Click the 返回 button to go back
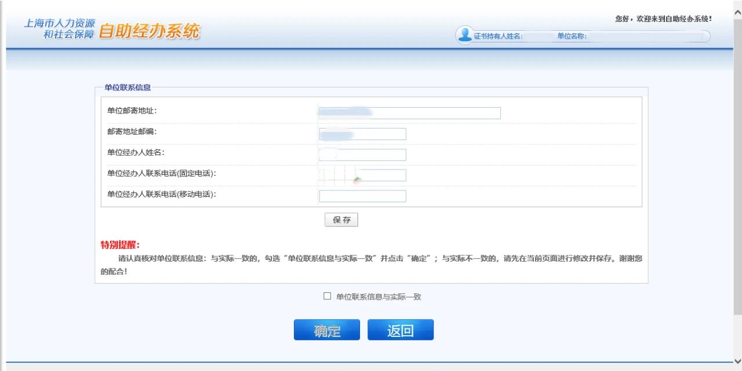 tap(401, 329)
